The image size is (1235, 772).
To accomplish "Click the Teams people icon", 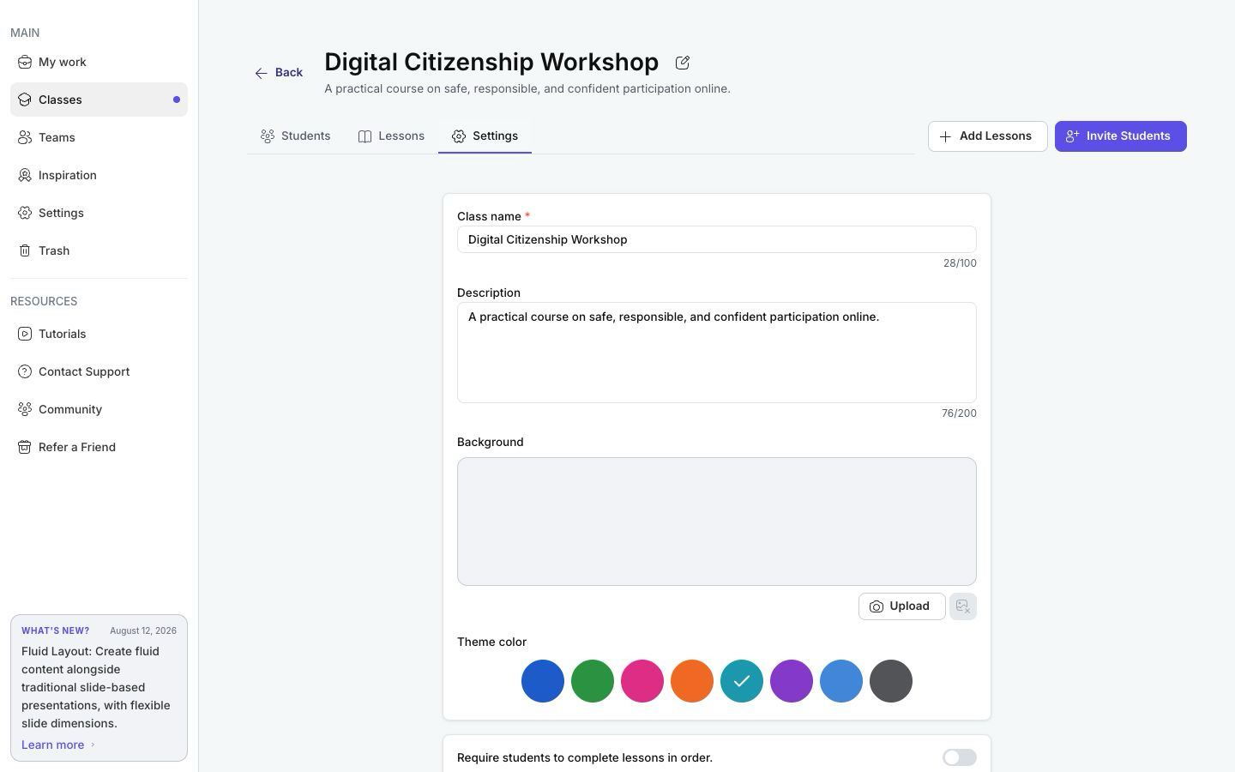I will pyautogui.click(x=25, y=137).
